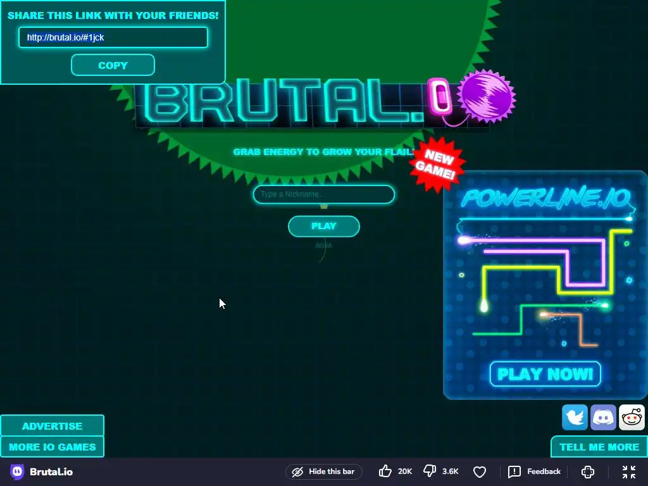Focus the Type a Nickname field
The width and height of the screenshot is (648, 486).
(x=323, y=194)
